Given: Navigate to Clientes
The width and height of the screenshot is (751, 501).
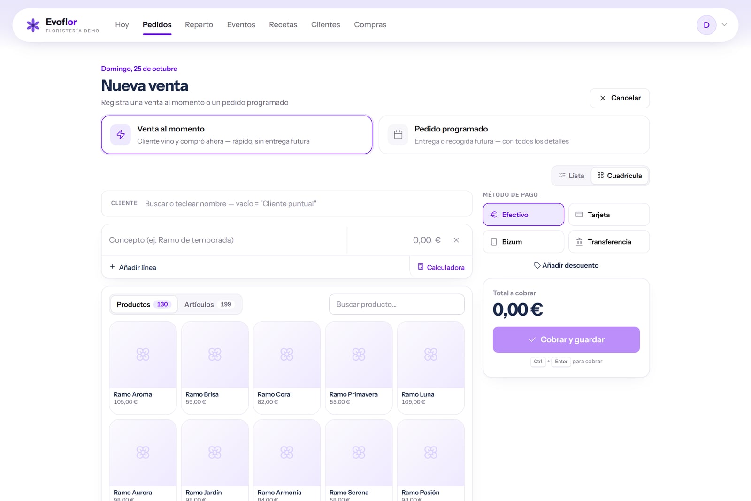Looking at the screenshot, I should 326,24.
